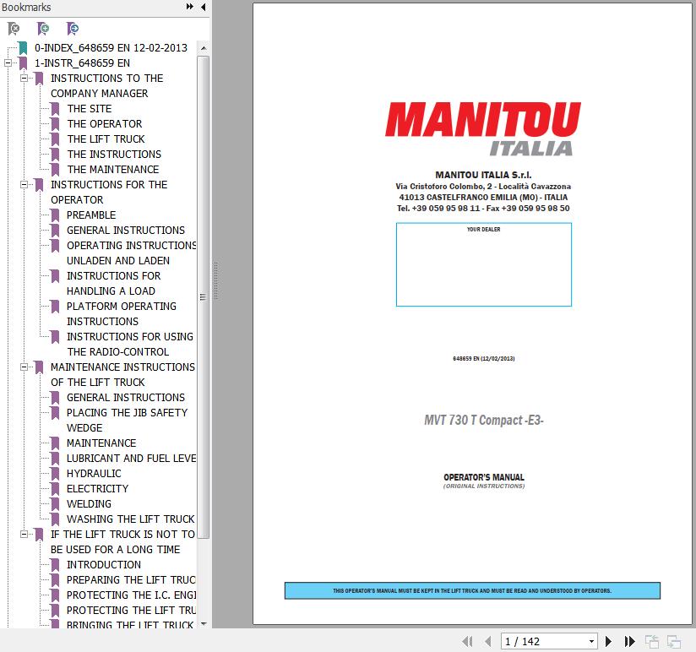
Task: Open THE MAINTENANCE bookmark
Action: (113, 170)
